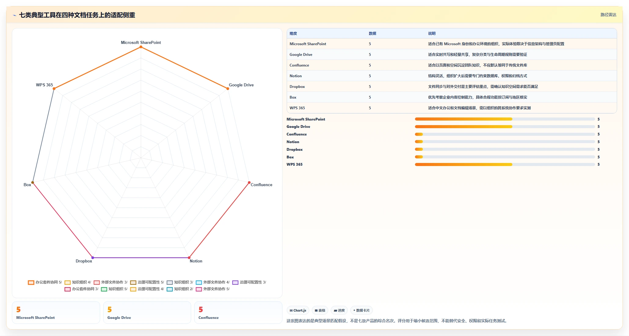629x336 pixels.
Task: Click the WPS 365 radar axis label
Action: pyautogui.click(x=44, y=85)
